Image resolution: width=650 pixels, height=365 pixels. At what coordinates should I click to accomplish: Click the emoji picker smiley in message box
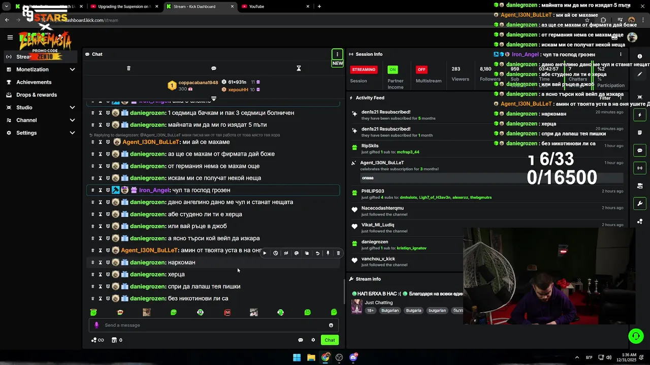point(331,325)
